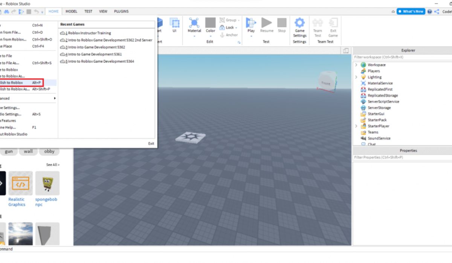Switch to the PLUGINS ribbon tab
The width and height of the screenshot is (452, 263).
[x=121, y=12]
